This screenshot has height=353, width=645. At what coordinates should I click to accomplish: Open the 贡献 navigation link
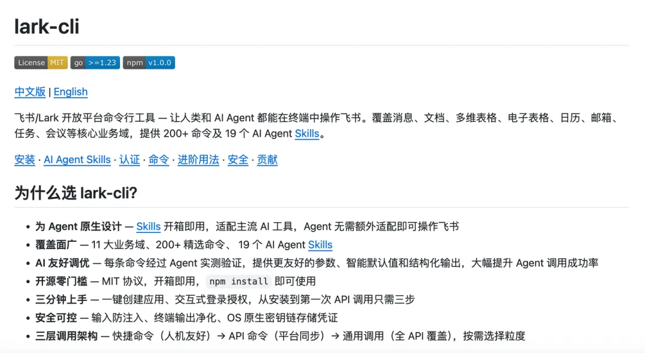pyautogui.click(x=267, y=159)
